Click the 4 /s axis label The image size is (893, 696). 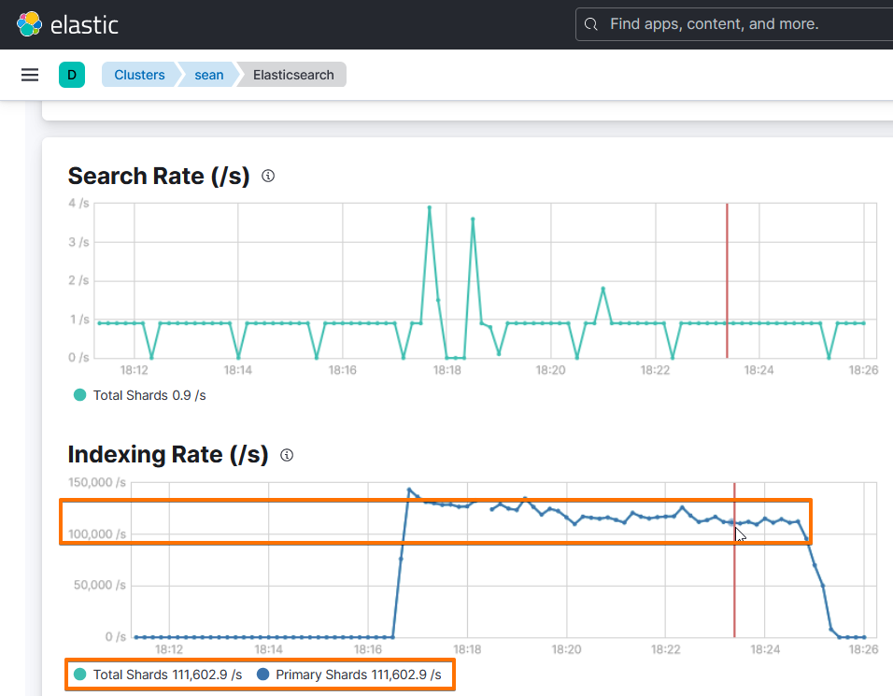[x=78, y=204]
